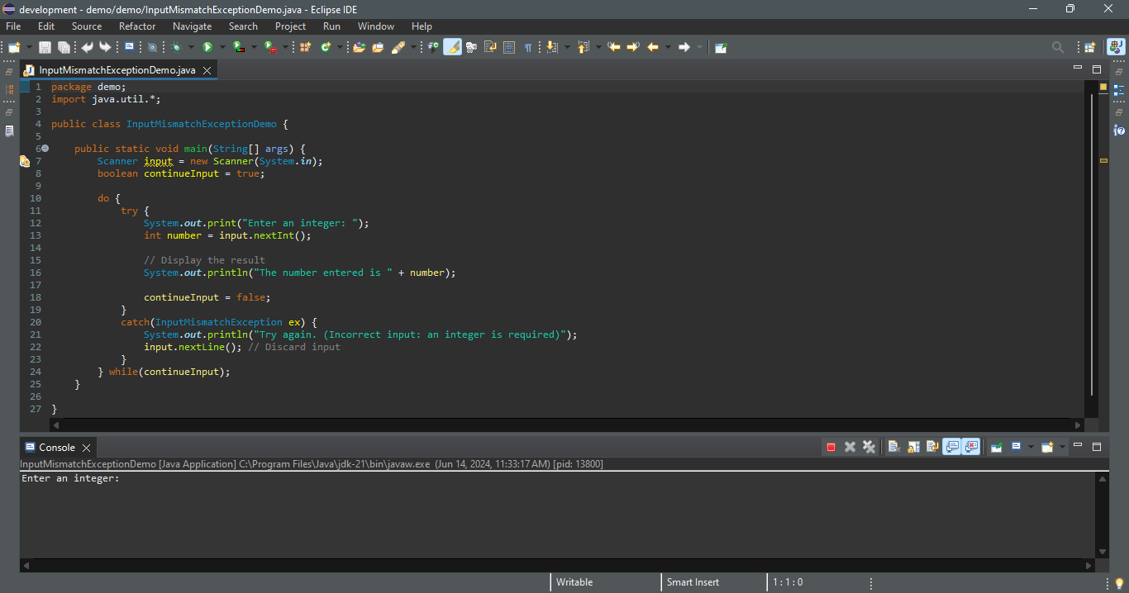Screen dimensions: 1129x593
Task: Click the red Terminate button in Console
Action: click(831, 447)
